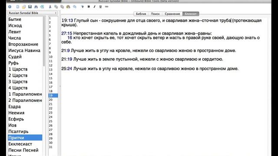The image size is (278, 156).
Task: Select book Исход in list
Action: [25, 26]
